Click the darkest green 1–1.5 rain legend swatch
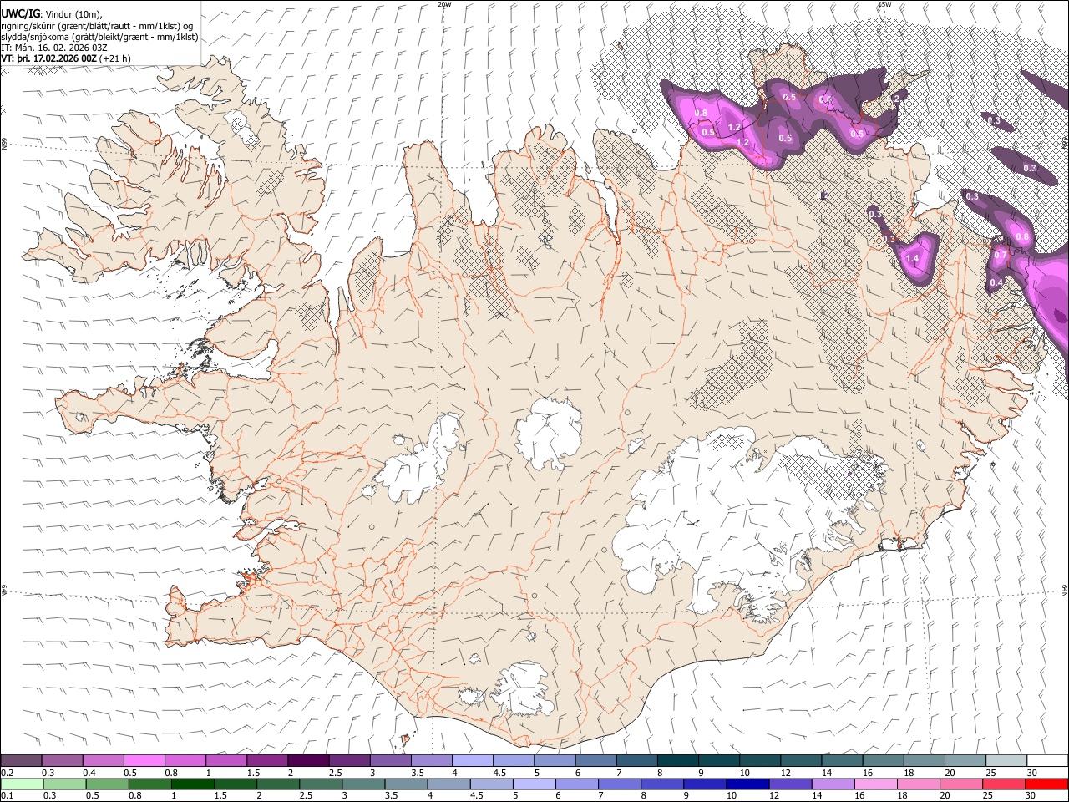Screen dimensions: 1069x802 193,784
